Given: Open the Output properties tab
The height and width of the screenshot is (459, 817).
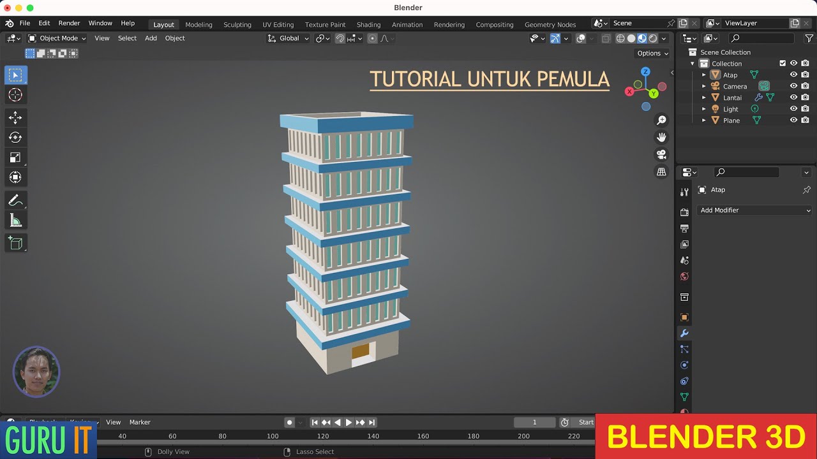Looking at the screenshot, I should pyautogui.click(x=684, y=228).
